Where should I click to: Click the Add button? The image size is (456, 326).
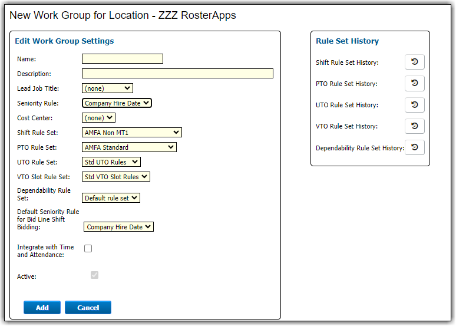(42, 308)
